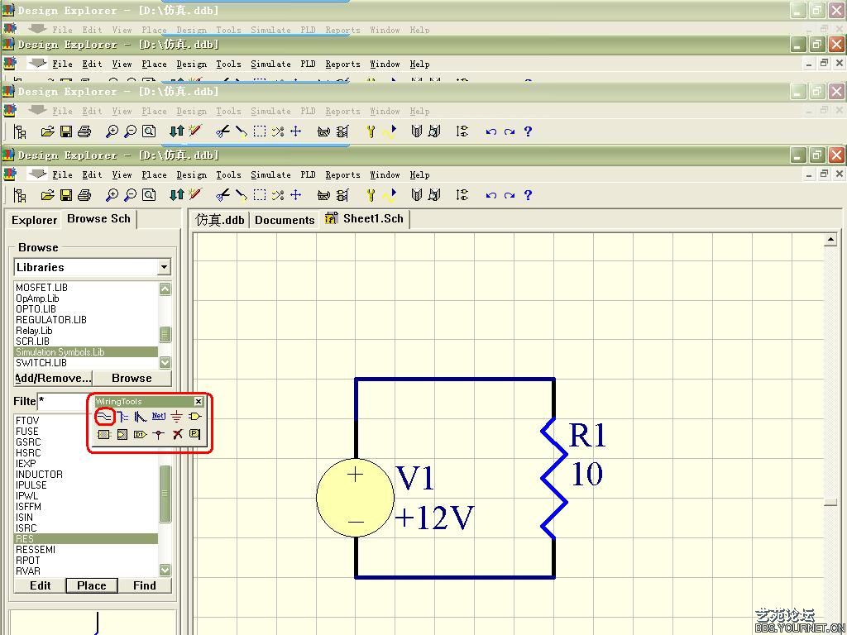
Task: Click Deselect All icon in front window toolbar
Action: (x=278, y=195)
